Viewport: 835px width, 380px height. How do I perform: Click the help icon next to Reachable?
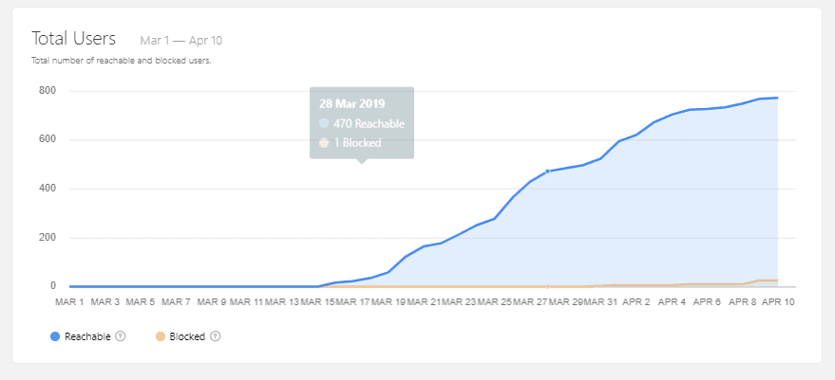(x=121, y=336)
